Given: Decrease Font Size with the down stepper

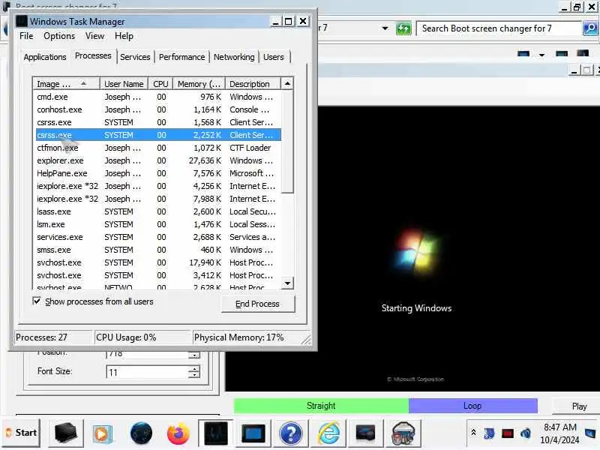Looking at the screenshot, I should click(x=195, y=375).
